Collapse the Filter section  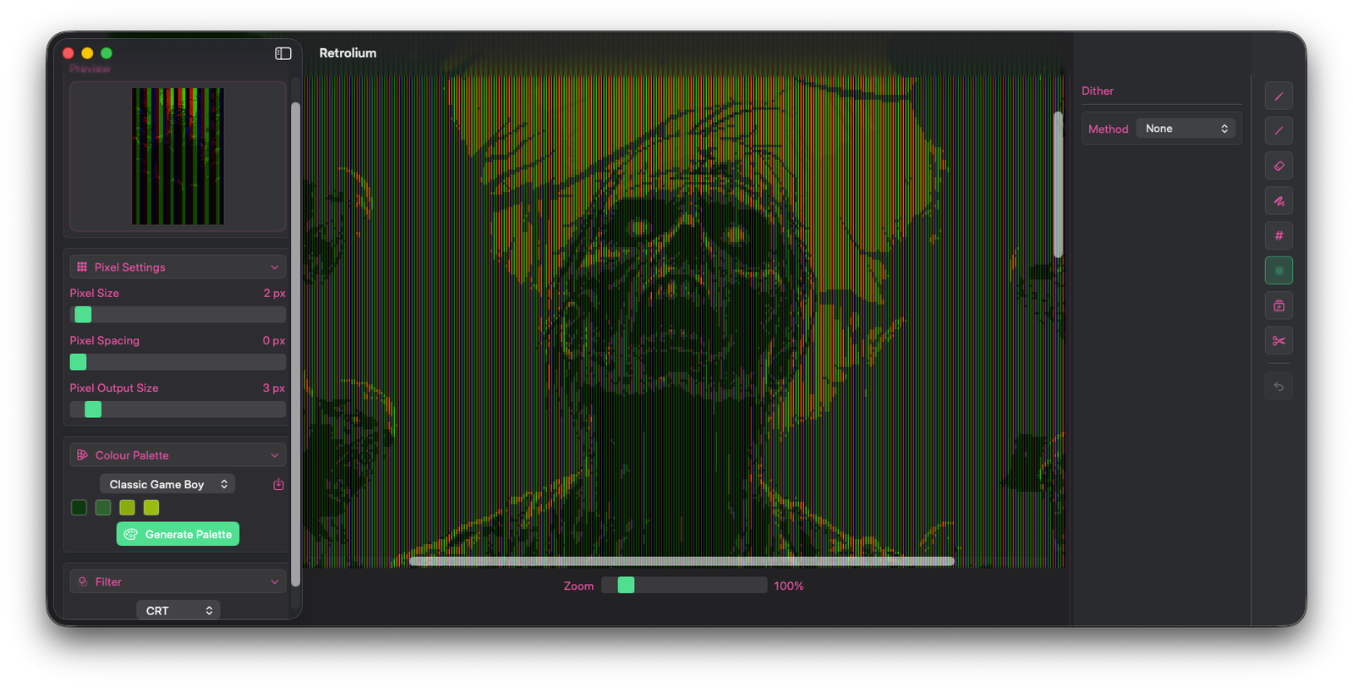(275, 582)
